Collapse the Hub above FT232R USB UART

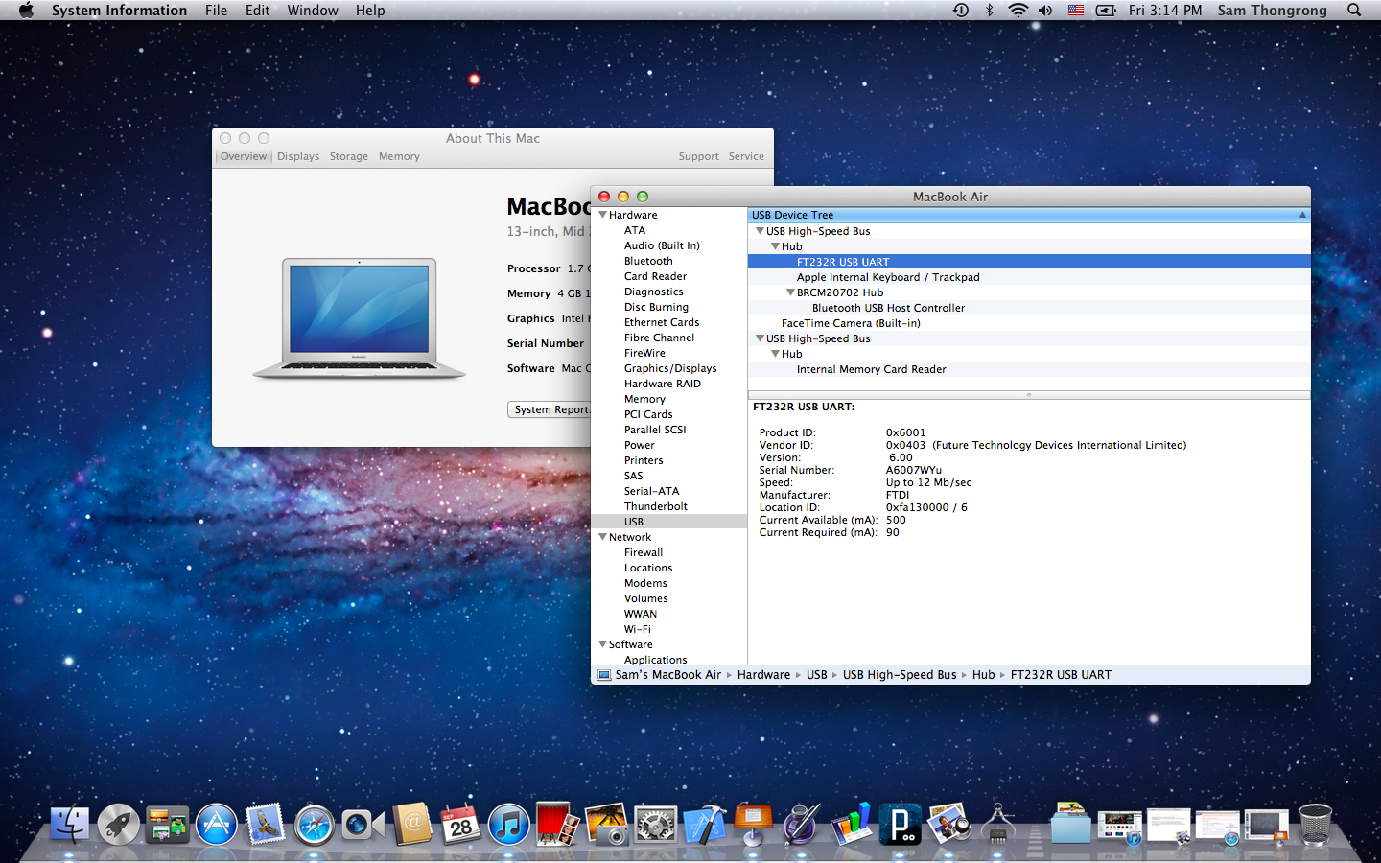[x=775, y=246]
